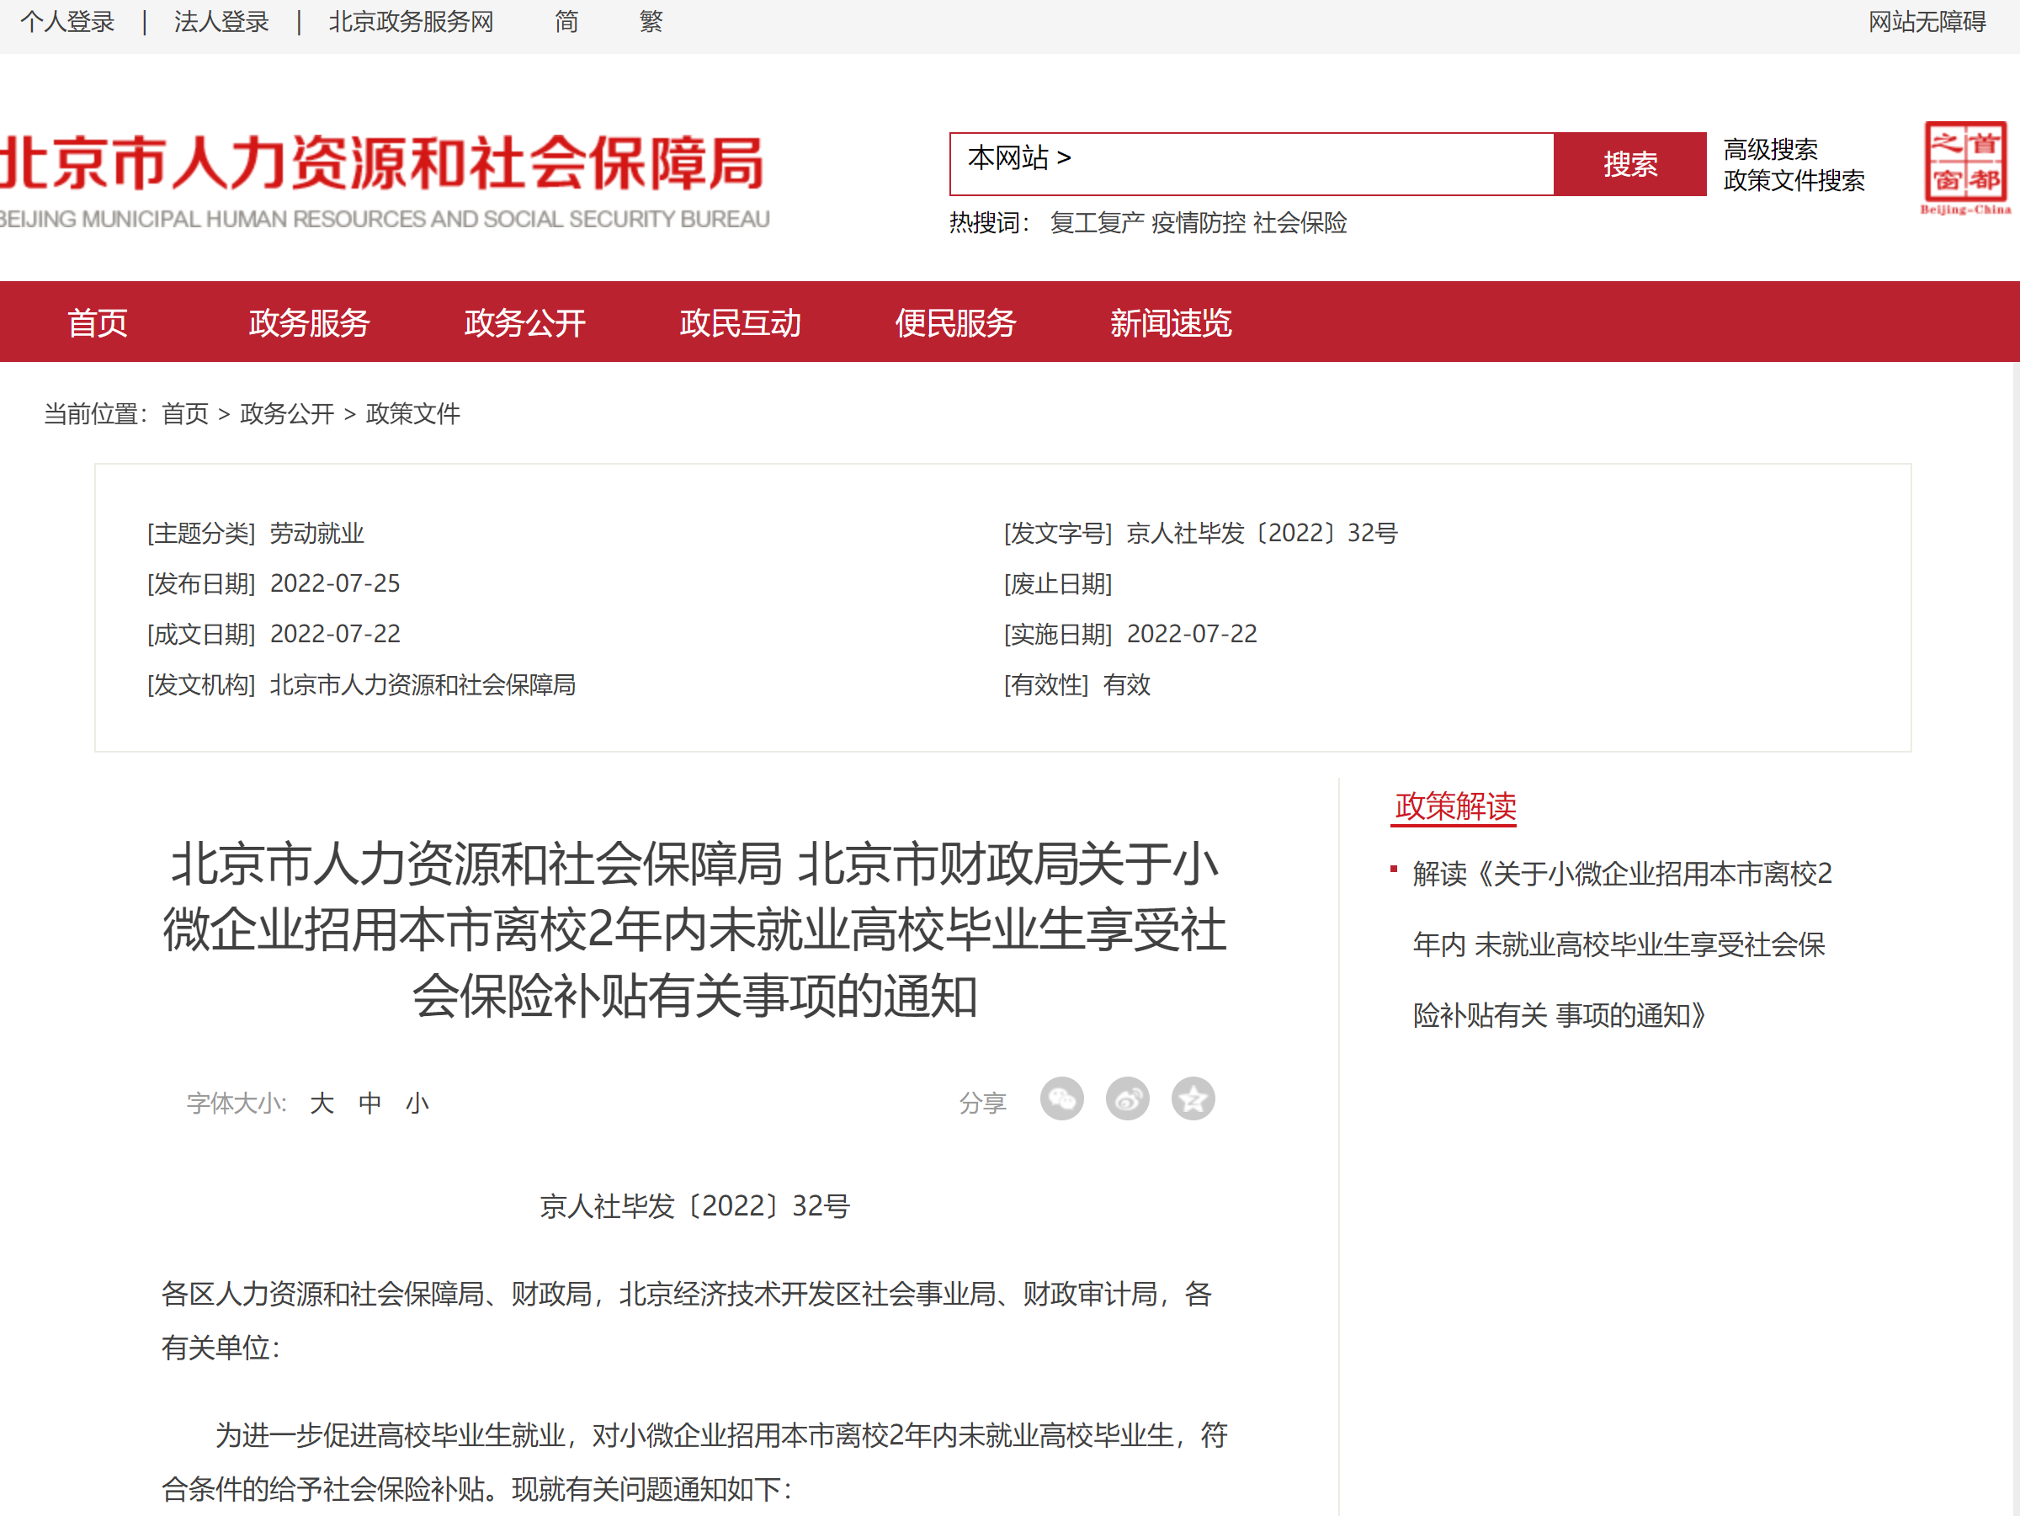This screenshot has height=1516, width=2020.
Task: Click centered document number below share row
Action: pyautogui.click(x=695, y=1206)
